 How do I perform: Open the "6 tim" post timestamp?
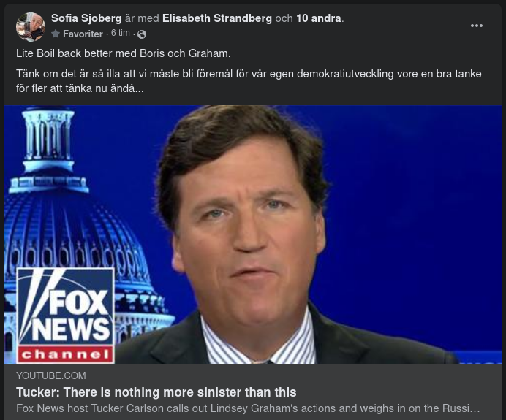pos(121,33)
